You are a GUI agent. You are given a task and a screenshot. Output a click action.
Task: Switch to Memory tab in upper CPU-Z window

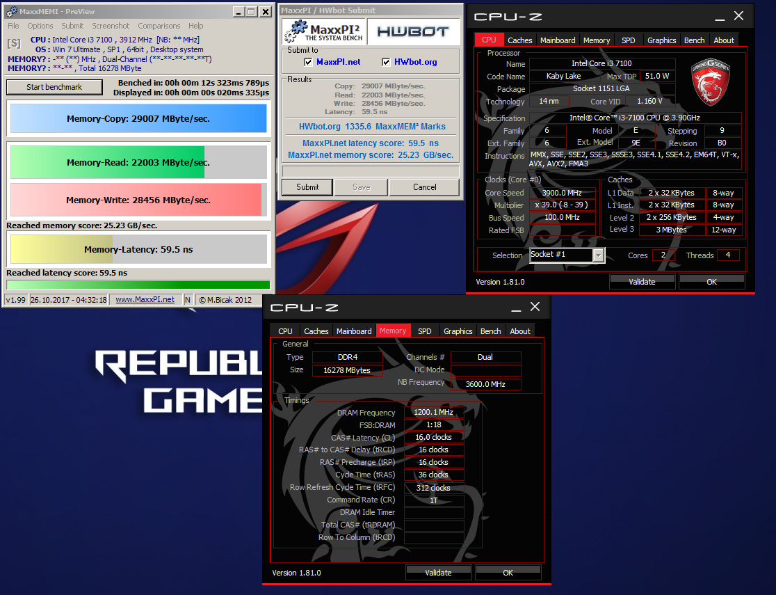coord(597,40)
